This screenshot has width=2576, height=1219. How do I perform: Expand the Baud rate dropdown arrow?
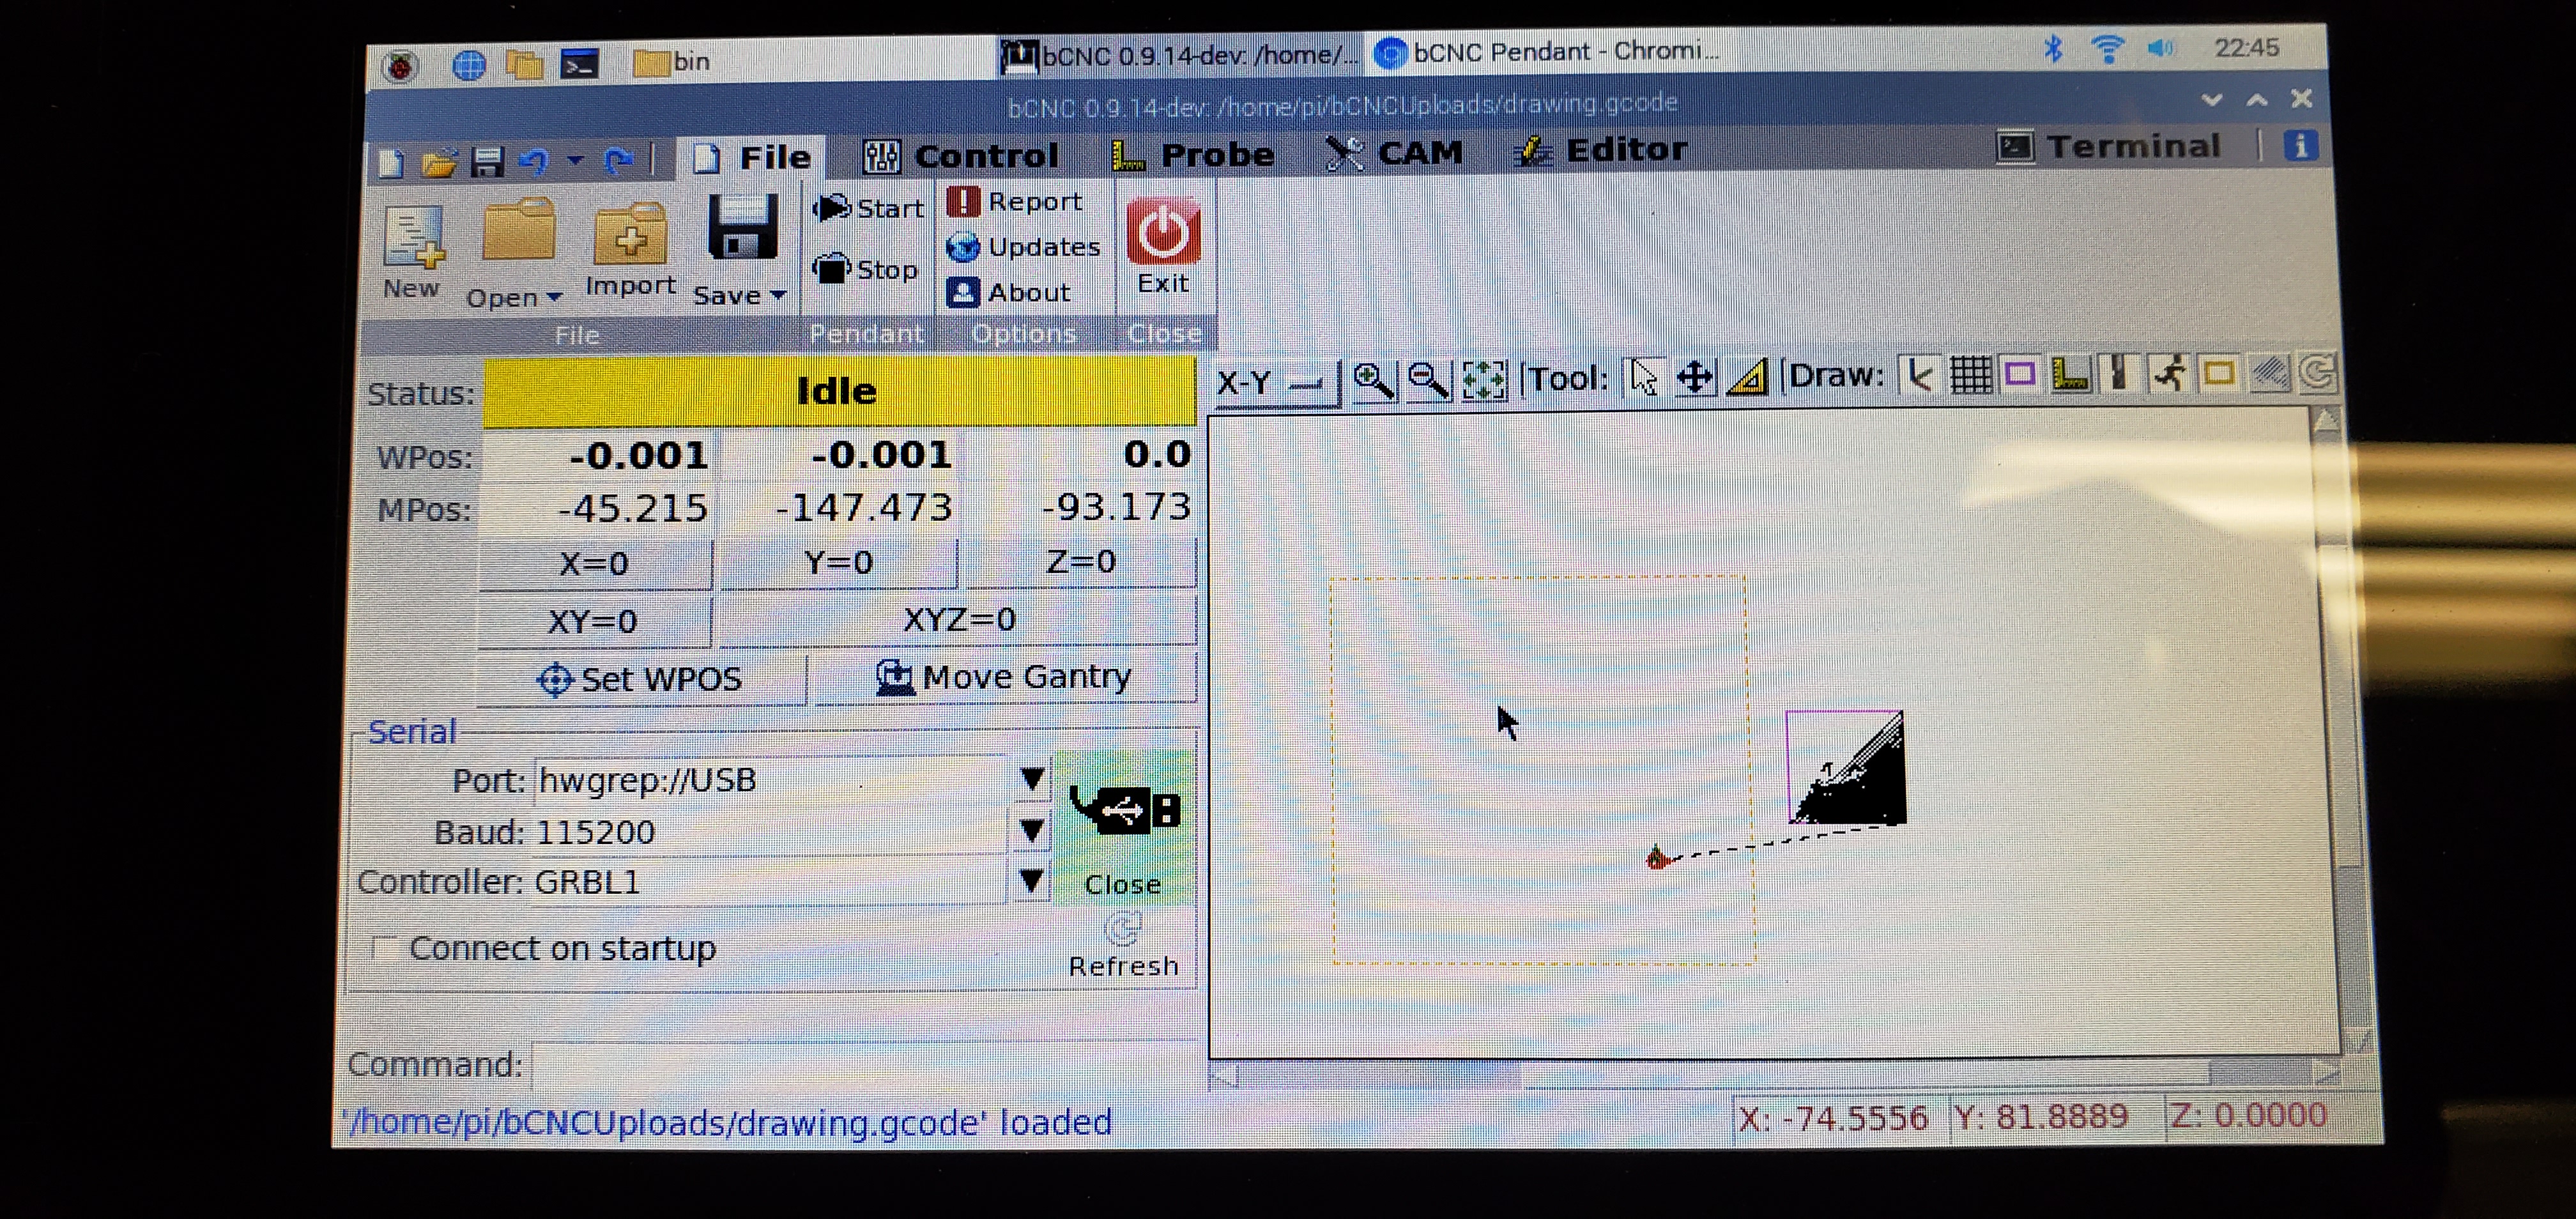click(x=1032, y=830)
